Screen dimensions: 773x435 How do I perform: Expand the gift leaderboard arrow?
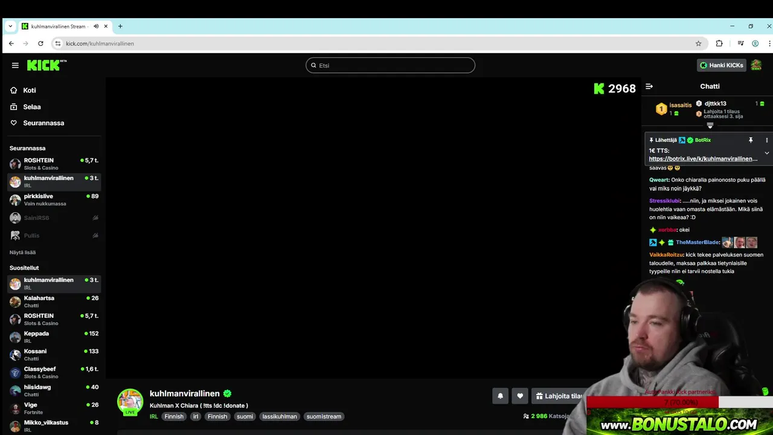tap(710, 126)
